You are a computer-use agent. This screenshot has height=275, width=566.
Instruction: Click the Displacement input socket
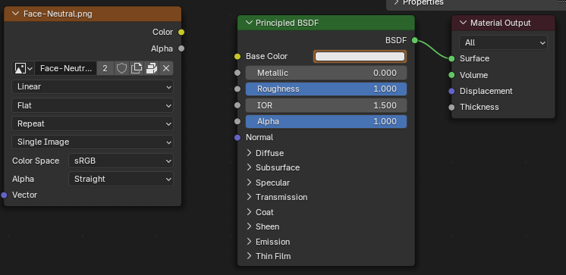coord(451,91)
